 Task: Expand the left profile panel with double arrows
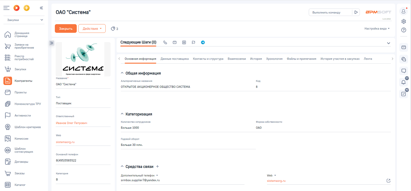pos(52,43)
